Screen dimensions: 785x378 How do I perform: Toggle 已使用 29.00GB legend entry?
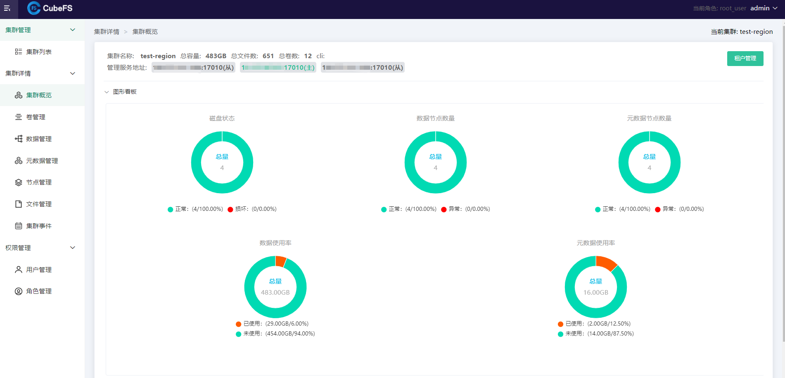272,324
